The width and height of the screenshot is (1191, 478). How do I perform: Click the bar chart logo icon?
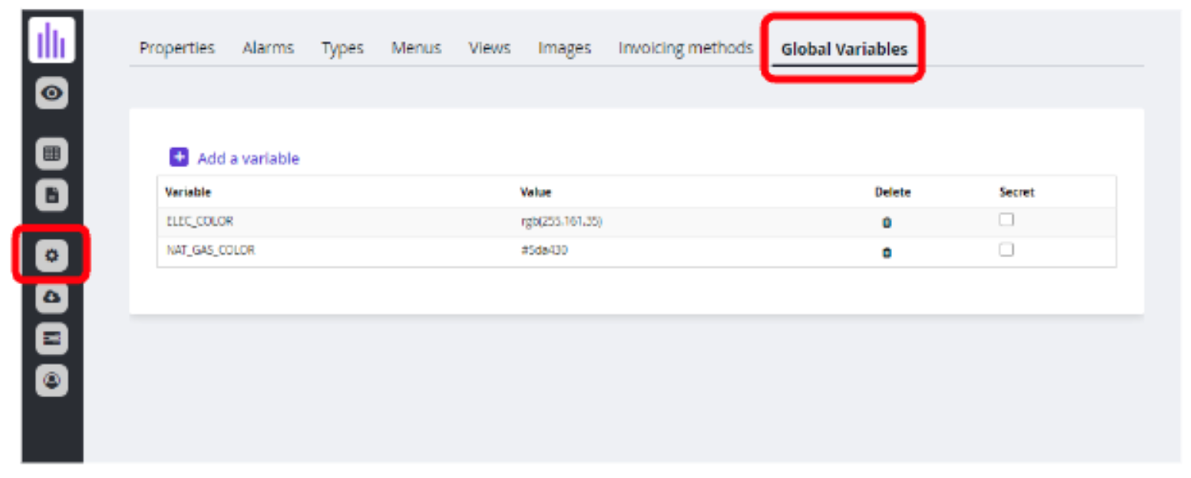pyautogui.click(x=52, y=40)
